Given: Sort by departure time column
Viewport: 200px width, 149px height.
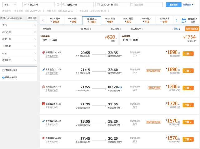Looking at the screenshot, I should tap(86, 29).
